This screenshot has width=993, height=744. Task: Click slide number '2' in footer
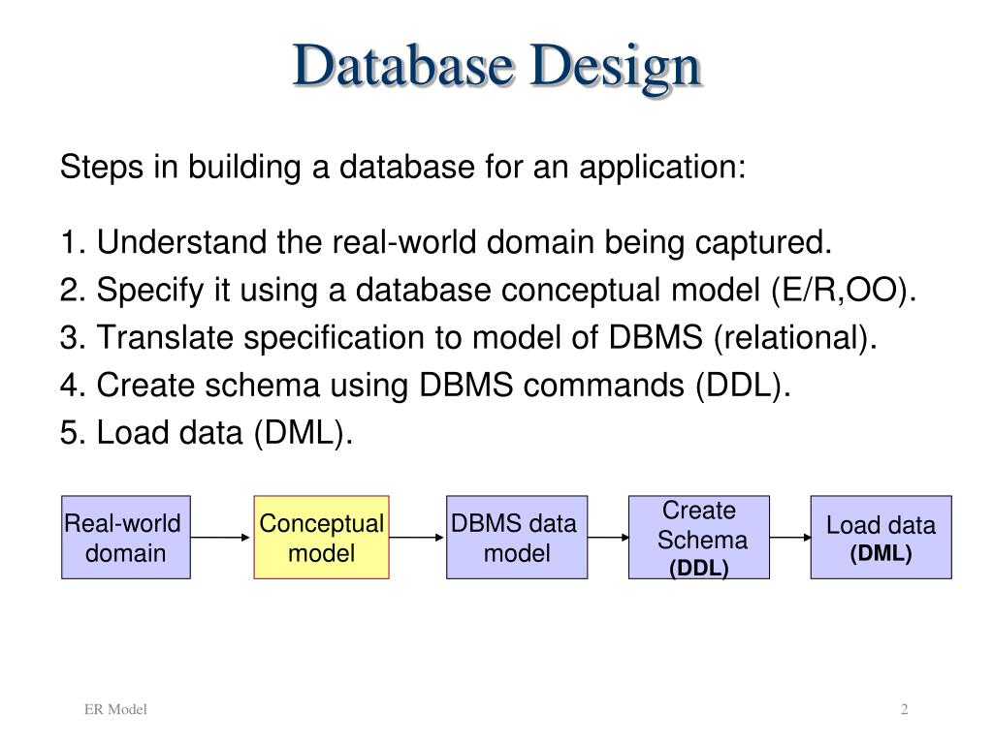905,709
